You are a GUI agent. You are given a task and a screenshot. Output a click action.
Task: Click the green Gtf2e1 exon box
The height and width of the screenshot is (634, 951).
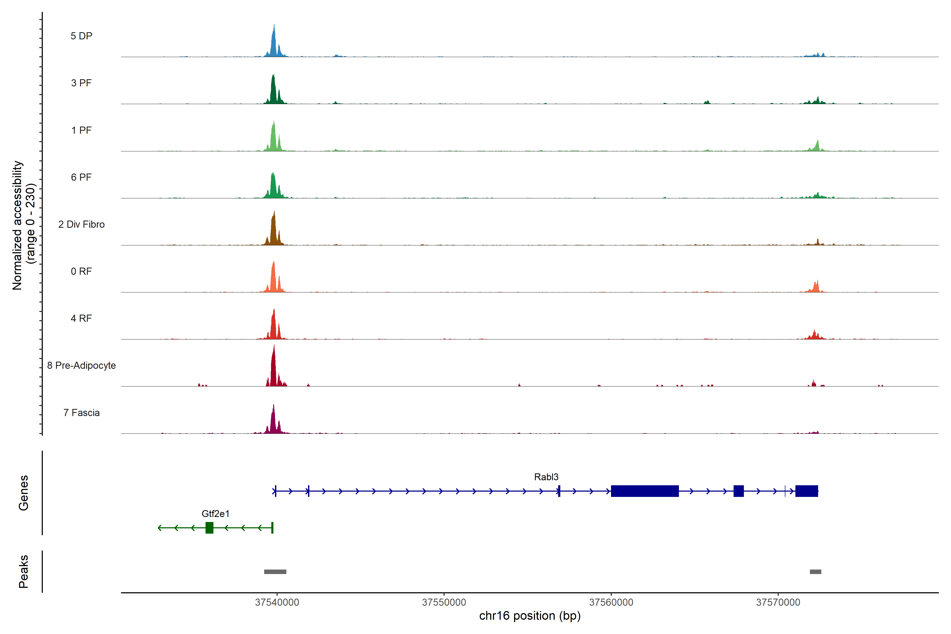[x=209, y=528]
